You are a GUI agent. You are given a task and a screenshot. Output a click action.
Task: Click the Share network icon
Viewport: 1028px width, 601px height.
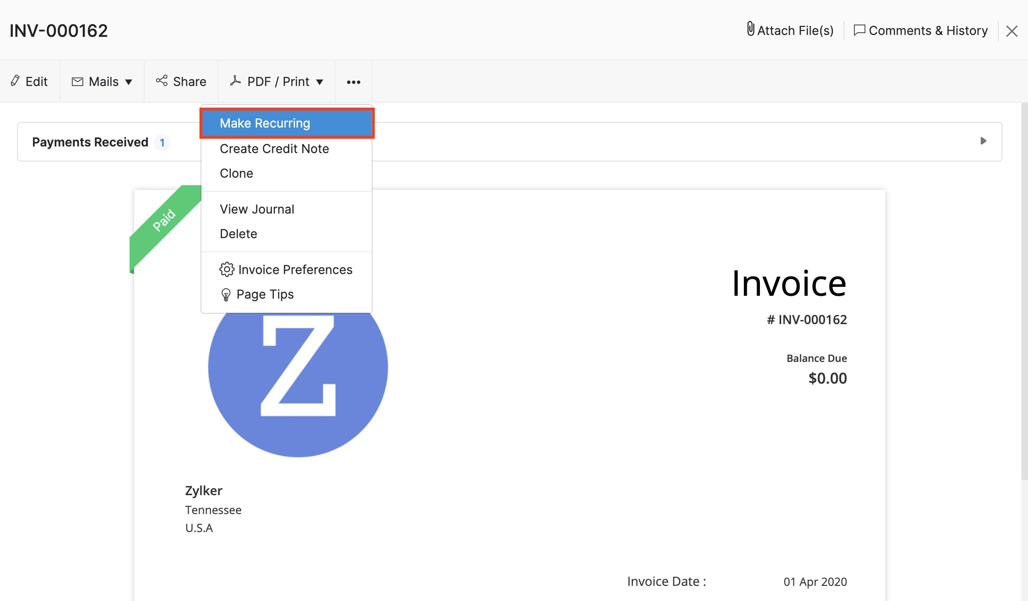(x=162, y=81)
